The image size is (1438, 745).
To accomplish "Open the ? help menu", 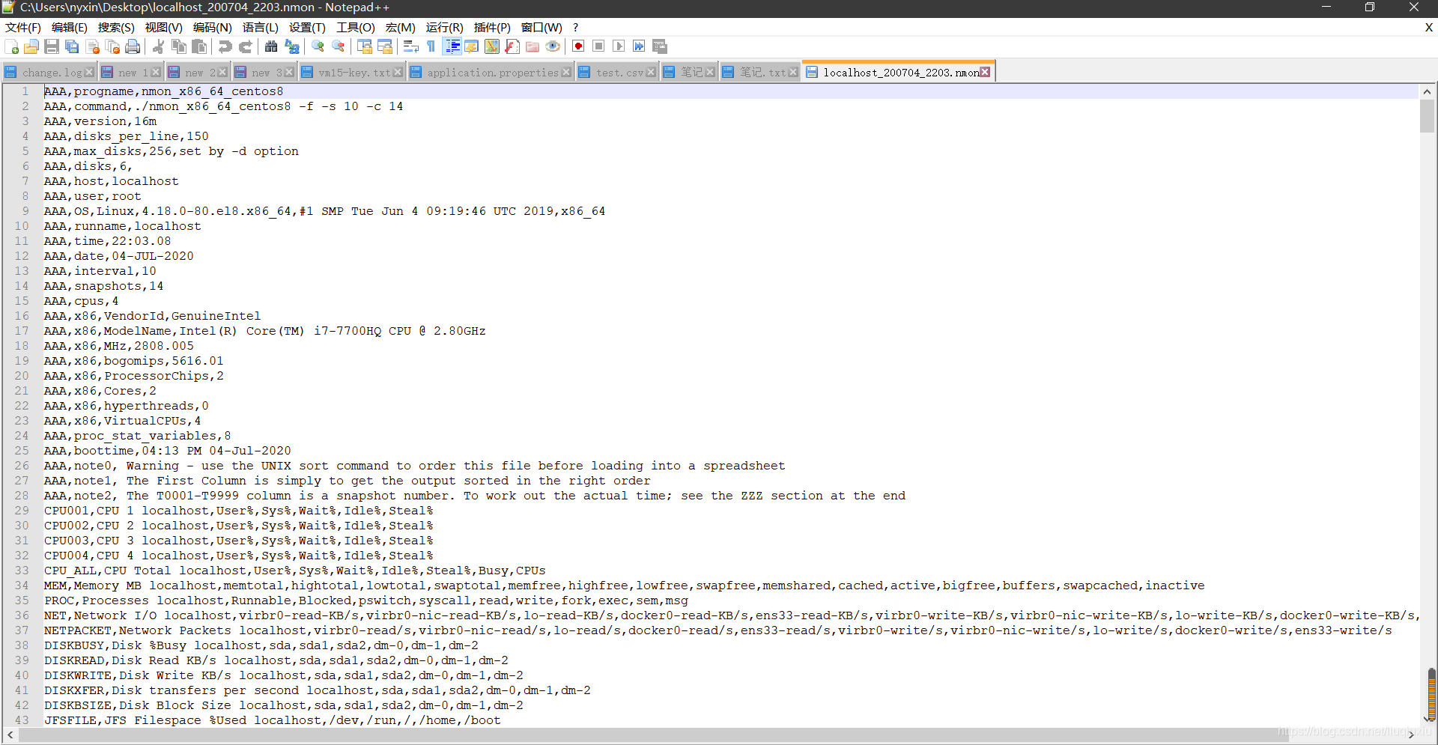I will (x=576, y=28).
